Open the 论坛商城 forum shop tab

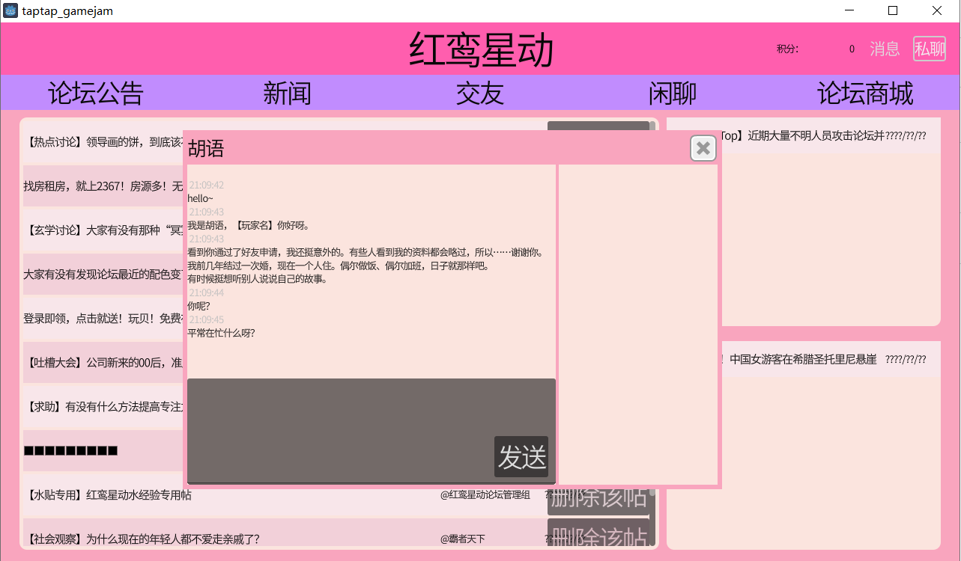click(864, 93)
